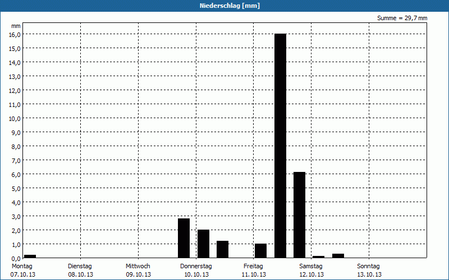Click the 5,0 y-axis label
449x280 pixels.
(x=16, y=189)
